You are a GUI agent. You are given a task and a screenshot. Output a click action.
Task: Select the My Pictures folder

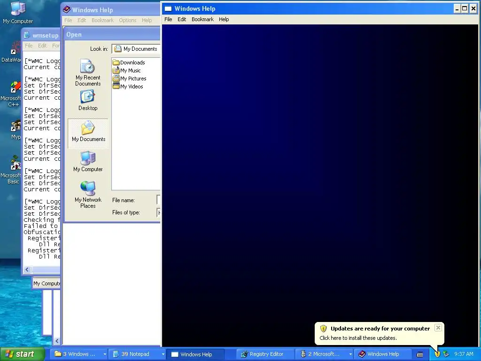click(x=130, y=78)
